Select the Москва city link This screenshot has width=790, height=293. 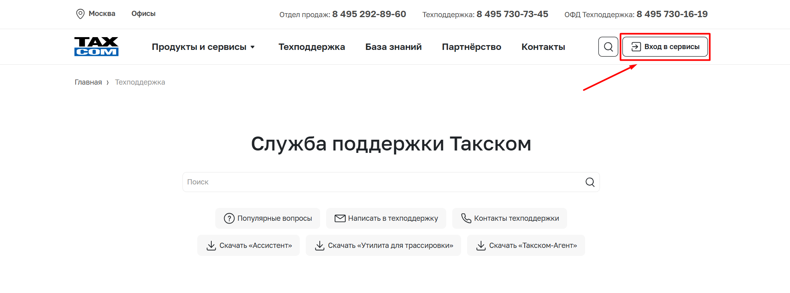pyautogui.click(x=102, y=14)
